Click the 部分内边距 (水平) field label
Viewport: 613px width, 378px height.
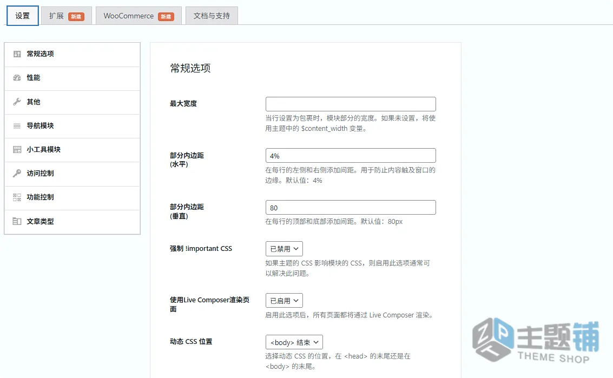pyautogui.click(x=187, y=160)
